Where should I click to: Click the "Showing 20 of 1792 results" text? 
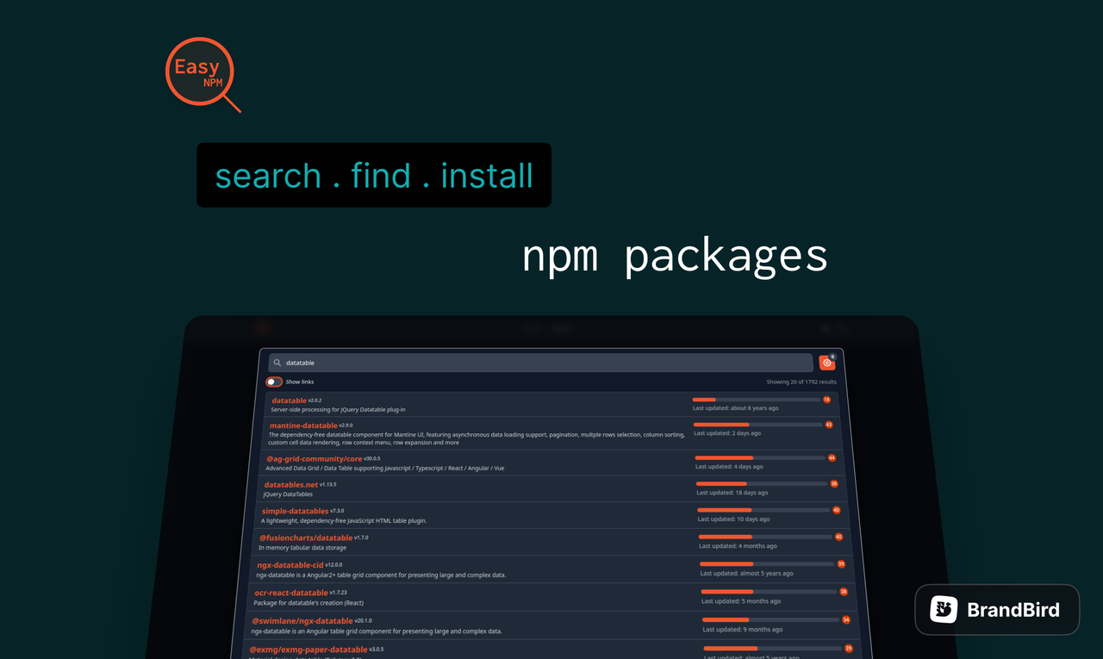coord(801,382)
